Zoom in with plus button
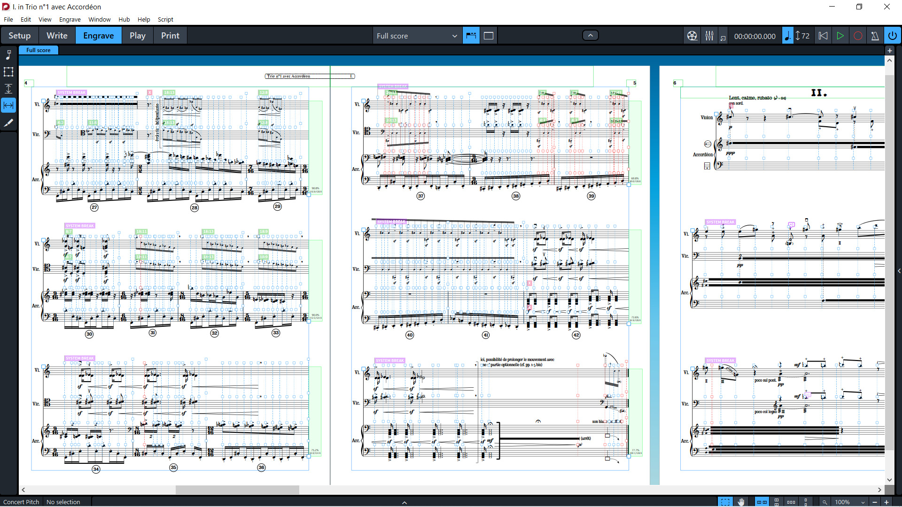Image resolution: width=902 pixels, height=507 pixels. tap(886, 502)
